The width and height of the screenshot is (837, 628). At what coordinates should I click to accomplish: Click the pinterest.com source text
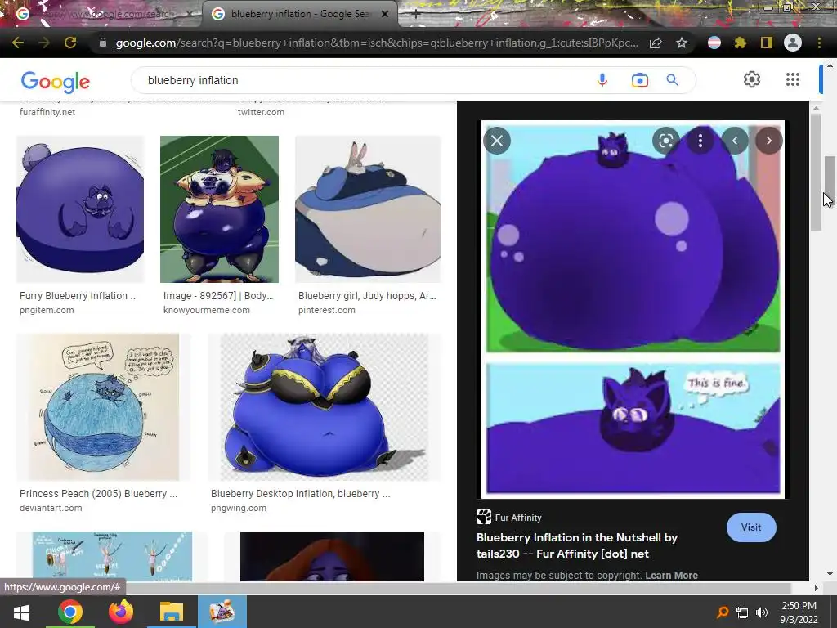pyautogui.click(x=326, y=310)
